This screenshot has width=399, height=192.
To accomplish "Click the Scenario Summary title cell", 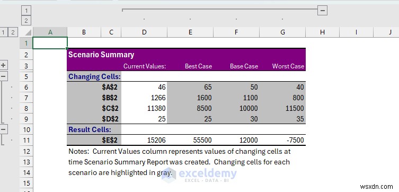I will coord(101,55).
